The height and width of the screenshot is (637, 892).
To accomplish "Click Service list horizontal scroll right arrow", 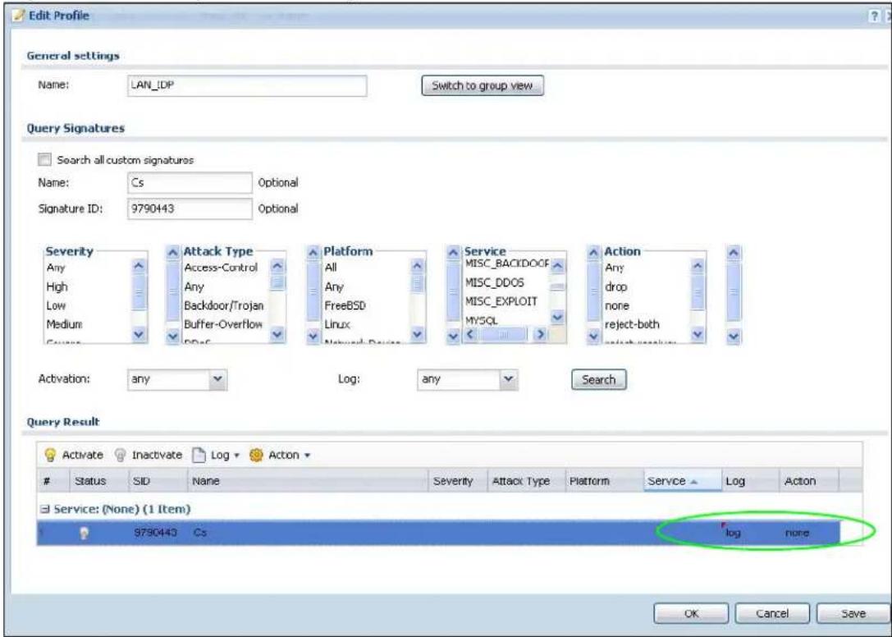I will pos(541,333).
